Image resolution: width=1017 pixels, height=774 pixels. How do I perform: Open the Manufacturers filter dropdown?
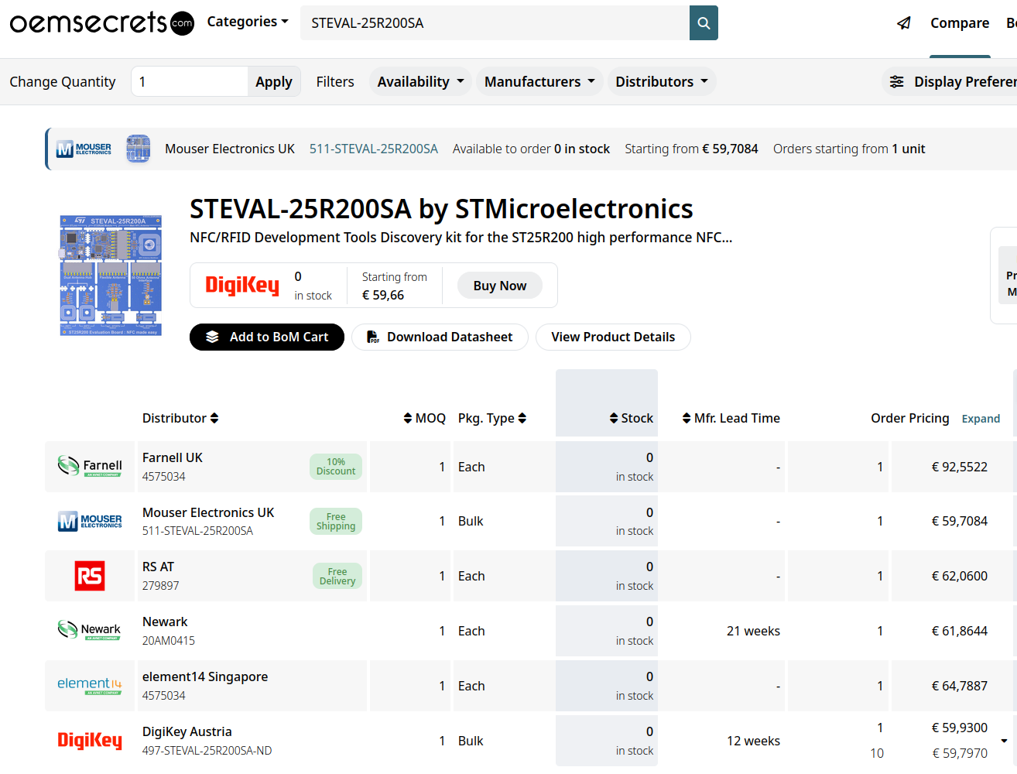[x=539, y=82]
